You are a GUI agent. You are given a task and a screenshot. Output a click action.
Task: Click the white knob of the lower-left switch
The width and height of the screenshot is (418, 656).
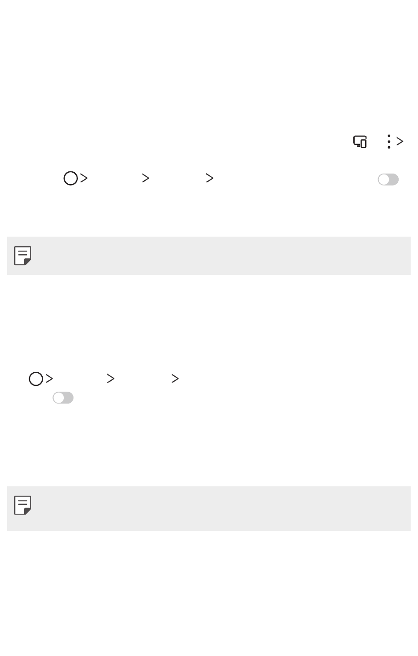coord(59,398)
